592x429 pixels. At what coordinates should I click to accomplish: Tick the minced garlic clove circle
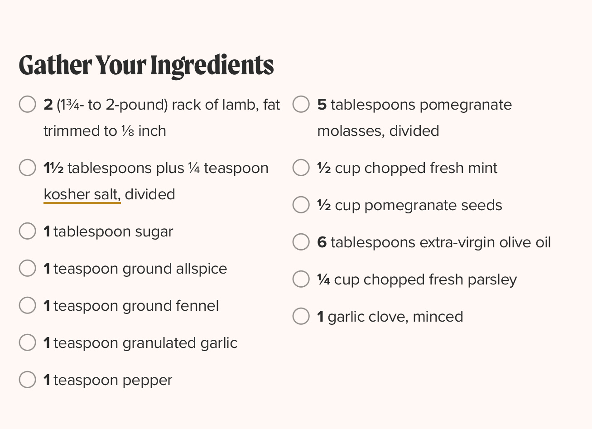[301, 316]
